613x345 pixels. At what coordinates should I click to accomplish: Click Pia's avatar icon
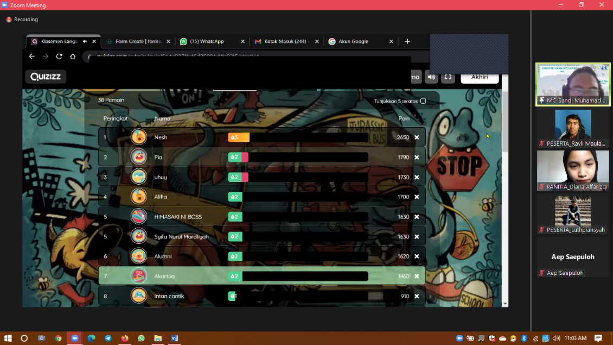pos(139,157)
